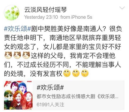
Task: Tap the post text about 南通地区
Action: click(x=63, y=38)
